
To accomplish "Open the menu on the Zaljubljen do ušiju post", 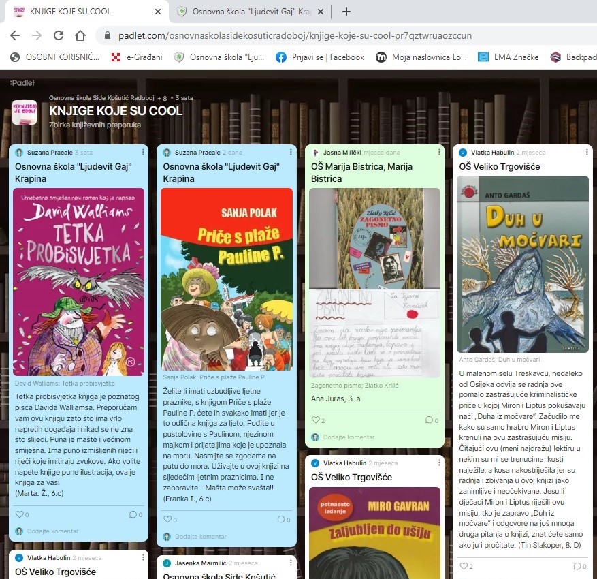I will point(439,463).
